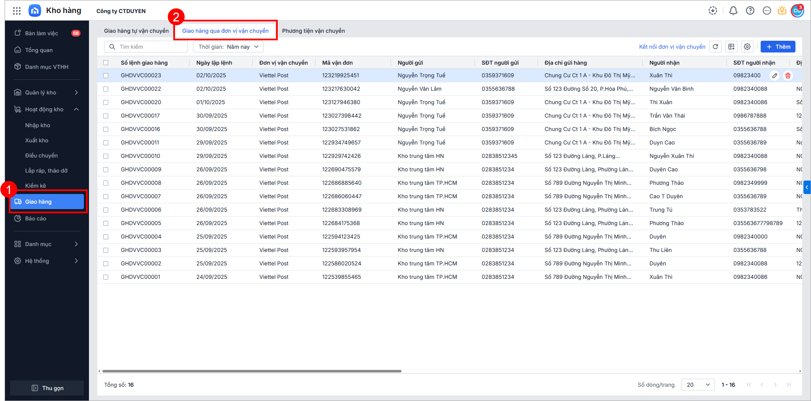
Task: Click the horizontal table scrollbar
Action: coord(252,371)
